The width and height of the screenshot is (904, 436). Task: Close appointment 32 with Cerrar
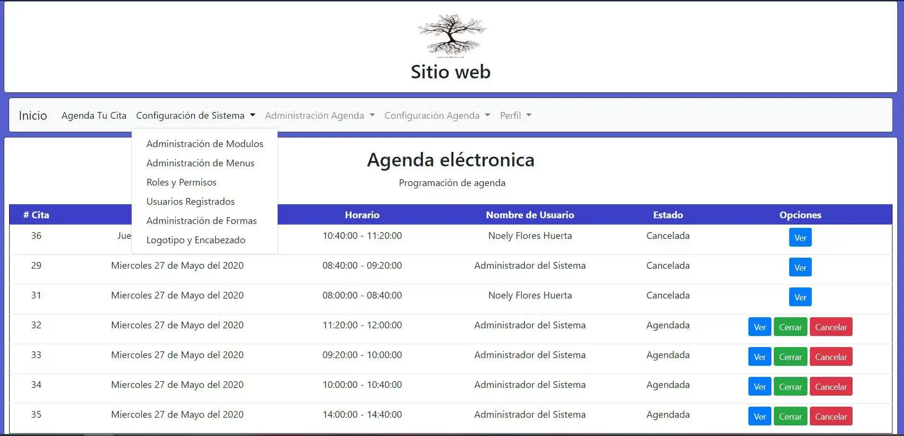[790, 327]
